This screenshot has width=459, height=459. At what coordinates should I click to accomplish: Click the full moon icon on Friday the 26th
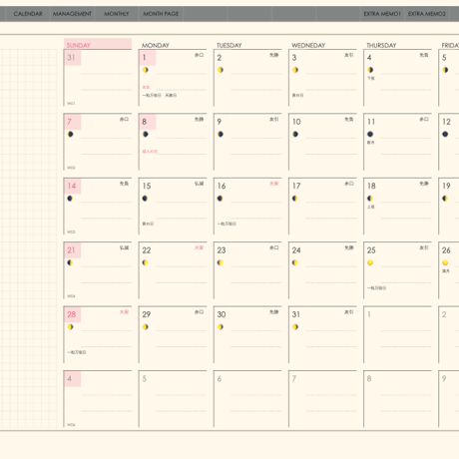click(445, 262)
